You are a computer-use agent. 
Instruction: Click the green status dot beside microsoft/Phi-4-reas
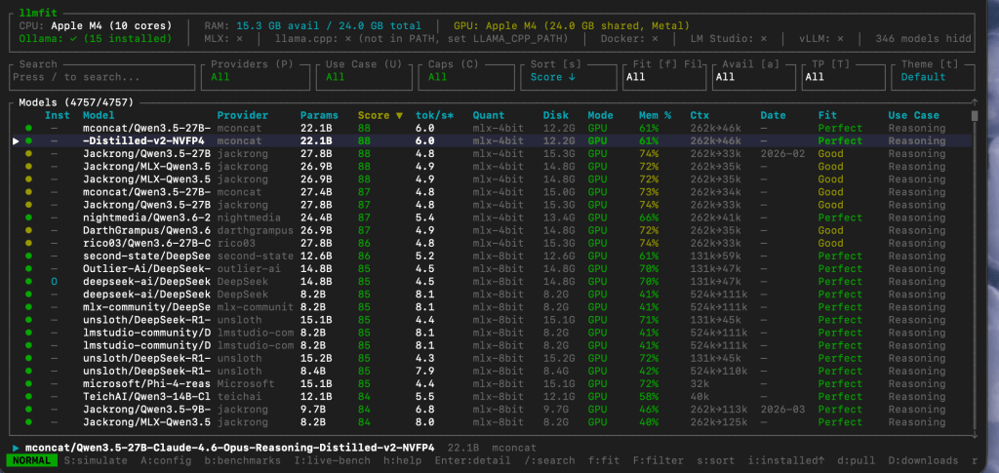tap(28, 383)
